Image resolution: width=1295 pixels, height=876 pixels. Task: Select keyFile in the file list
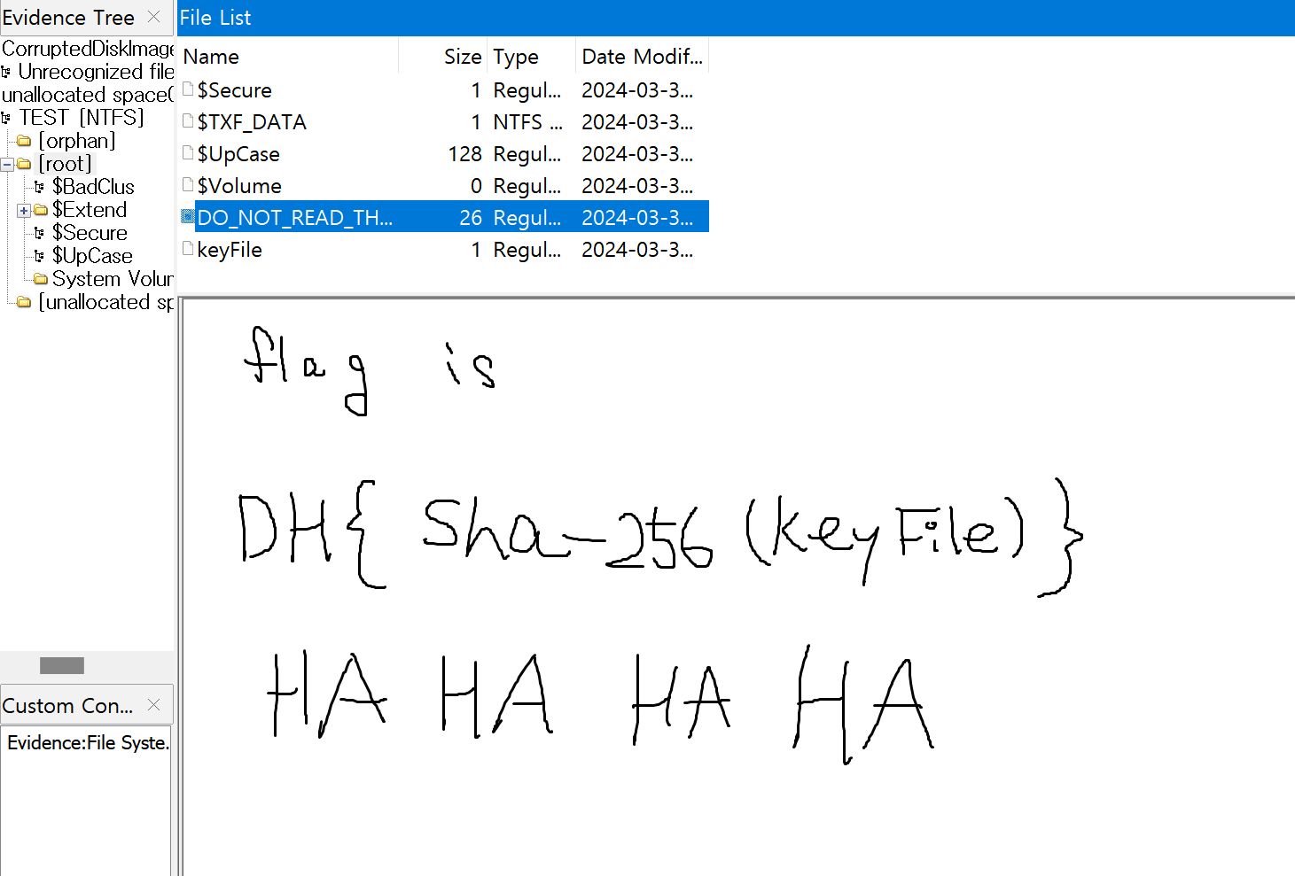coord(230,249)
